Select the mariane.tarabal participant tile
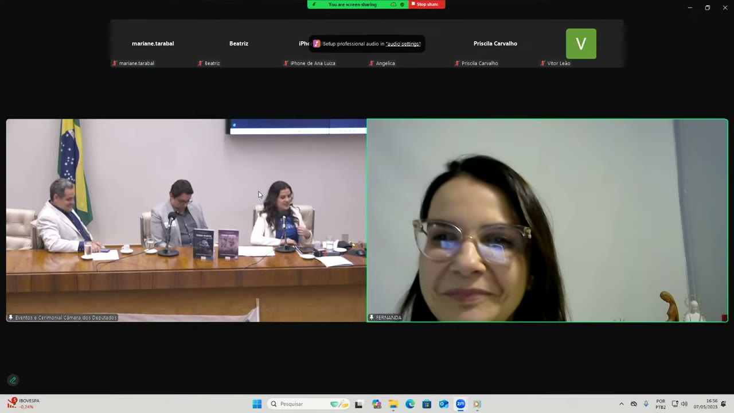The height and width of the screenshot is (413, 734). pyautogui.click(x=153, y=44)
